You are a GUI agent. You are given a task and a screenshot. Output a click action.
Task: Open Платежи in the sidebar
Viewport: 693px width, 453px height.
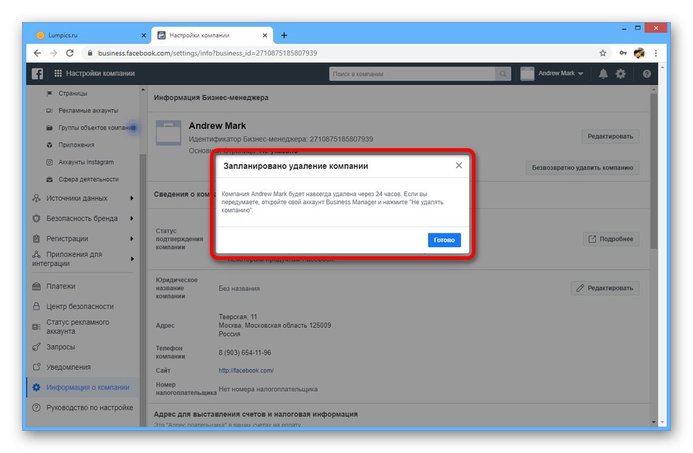click(60, 286)
